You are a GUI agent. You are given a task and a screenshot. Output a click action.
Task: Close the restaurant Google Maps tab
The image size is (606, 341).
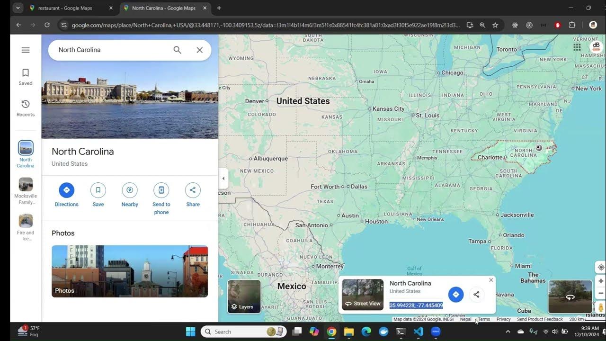point(111,8)
